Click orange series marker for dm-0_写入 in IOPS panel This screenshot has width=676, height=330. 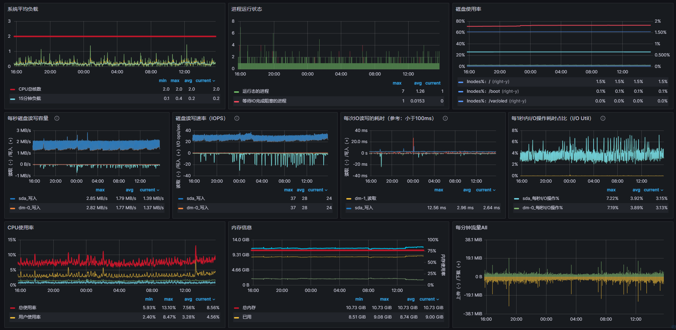(180, 208)
